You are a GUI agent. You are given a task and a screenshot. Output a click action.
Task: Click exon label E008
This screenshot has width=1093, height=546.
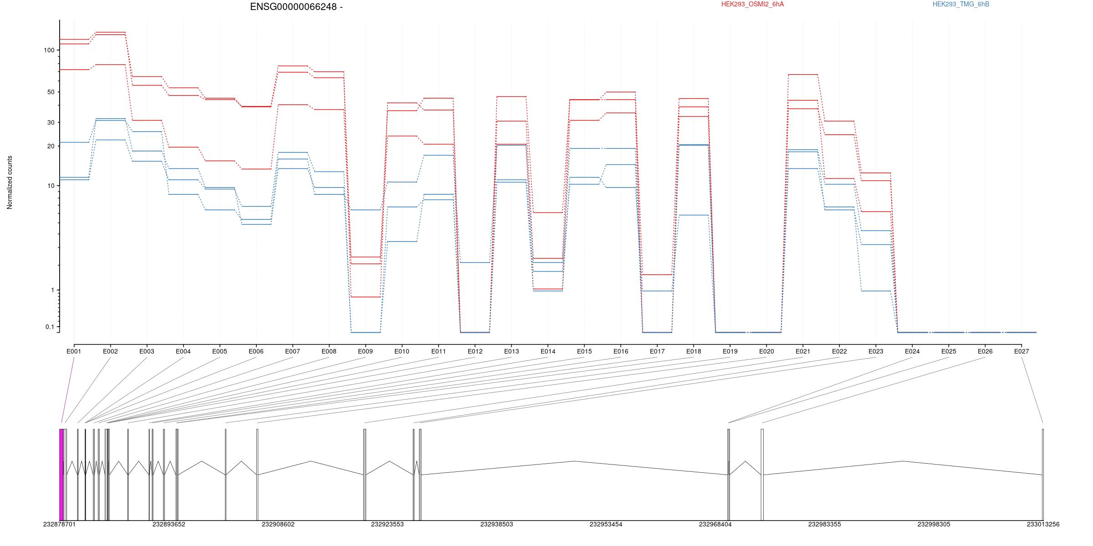(329, 351)
